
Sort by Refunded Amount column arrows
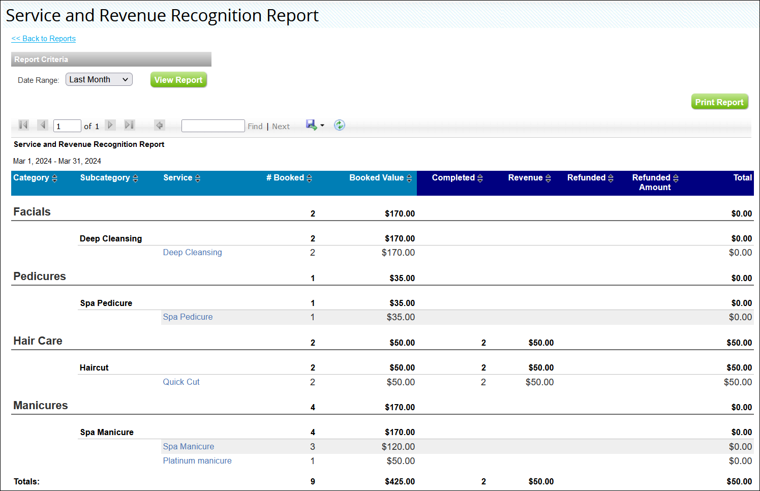click(676, 178)
